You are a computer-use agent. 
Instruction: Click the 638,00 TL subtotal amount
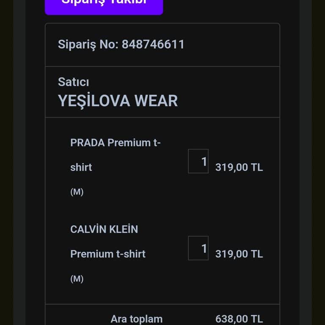coord(239,319)
